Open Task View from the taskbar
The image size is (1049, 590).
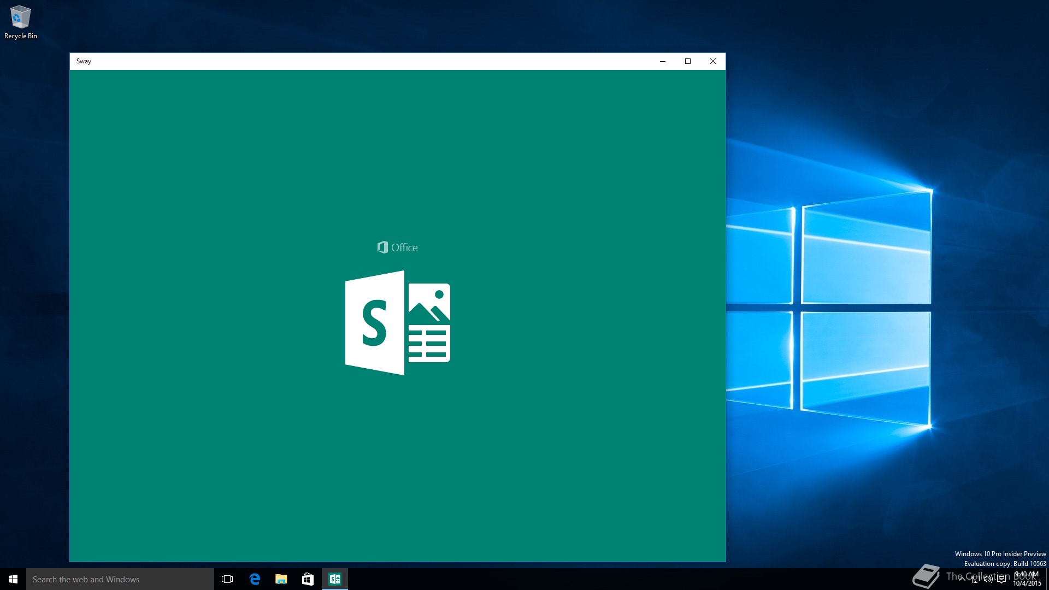pyautogui.click(x=227, y=579)
